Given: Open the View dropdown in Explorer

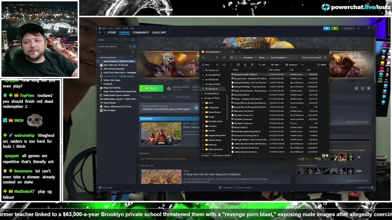Looking at the screenshot, I should pyautogui.click(x=276, y=65).
